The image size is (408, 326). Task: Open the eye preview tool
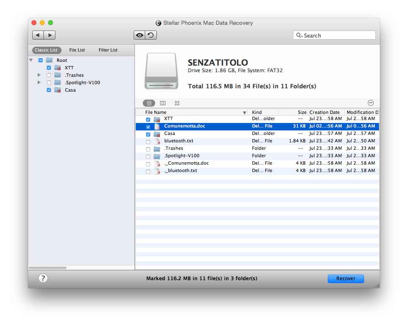pos(139,35)
